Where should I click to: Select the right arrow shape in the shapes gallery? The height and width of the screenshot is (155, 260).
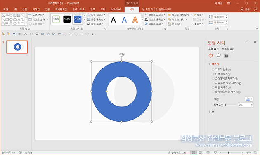point(7,23)
